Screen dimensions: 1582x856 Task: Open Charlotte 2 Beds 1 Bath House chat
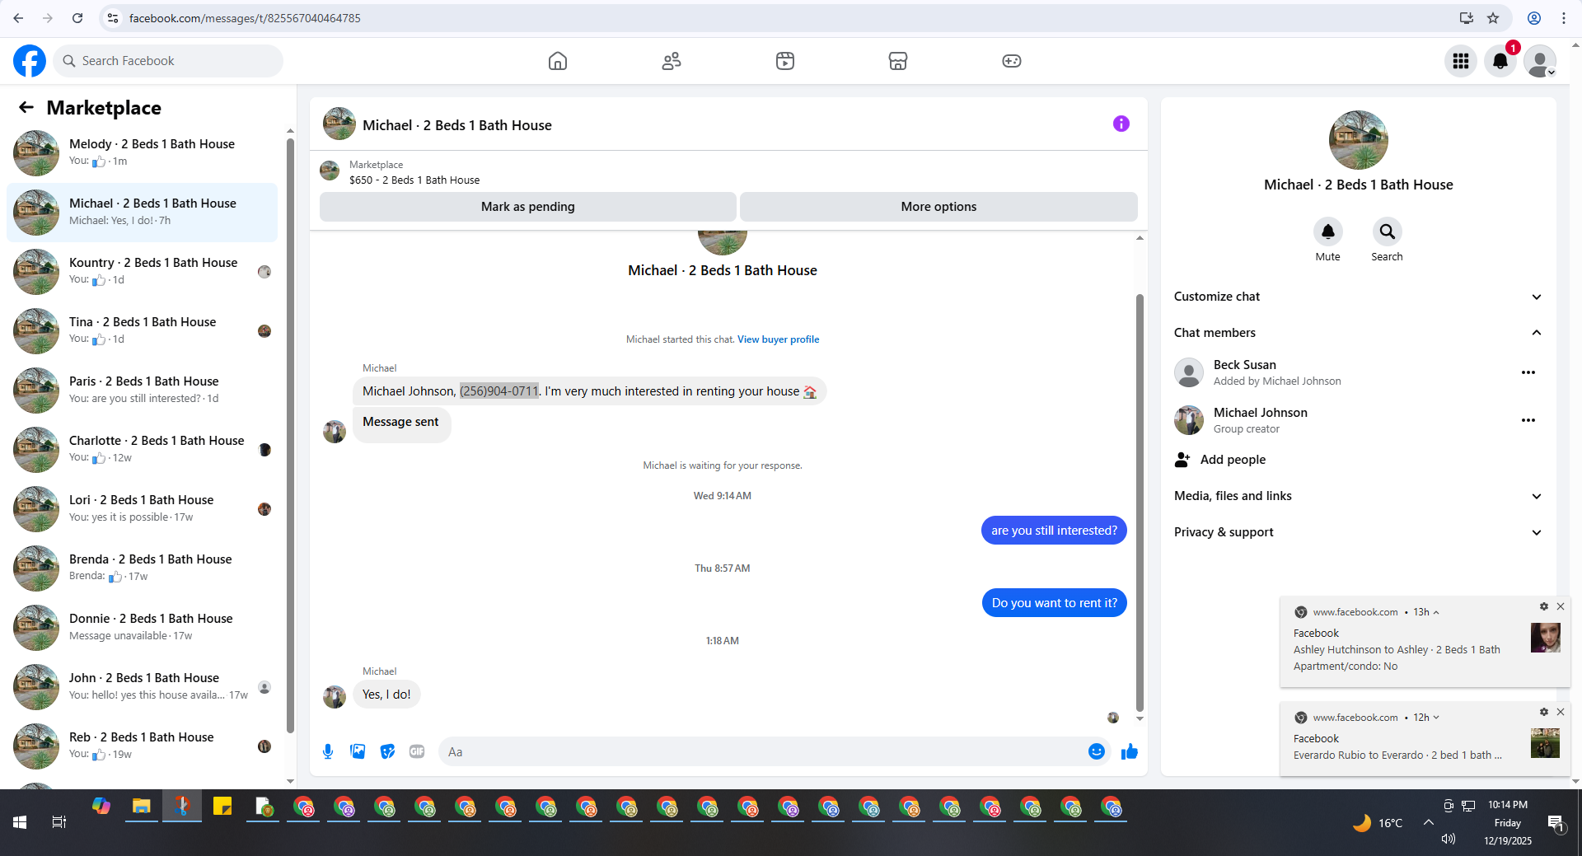[x=143, y=449]
